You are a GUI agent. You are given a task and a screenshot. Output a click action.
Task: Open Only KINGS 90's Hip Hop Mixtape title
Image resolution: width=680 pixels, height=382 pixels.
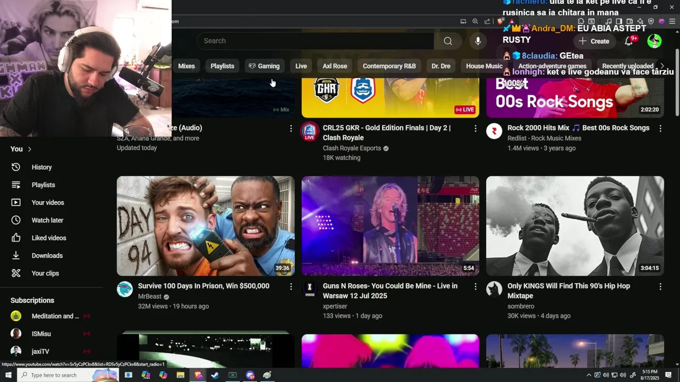[568, 291]
